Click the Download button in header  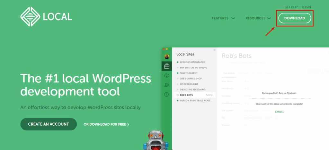(295, 18)
